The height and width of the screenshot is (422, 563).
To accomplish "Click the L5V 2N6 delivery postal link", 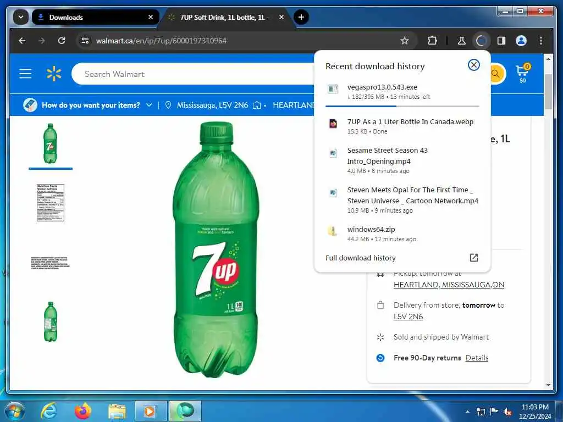I will point(409,317).
